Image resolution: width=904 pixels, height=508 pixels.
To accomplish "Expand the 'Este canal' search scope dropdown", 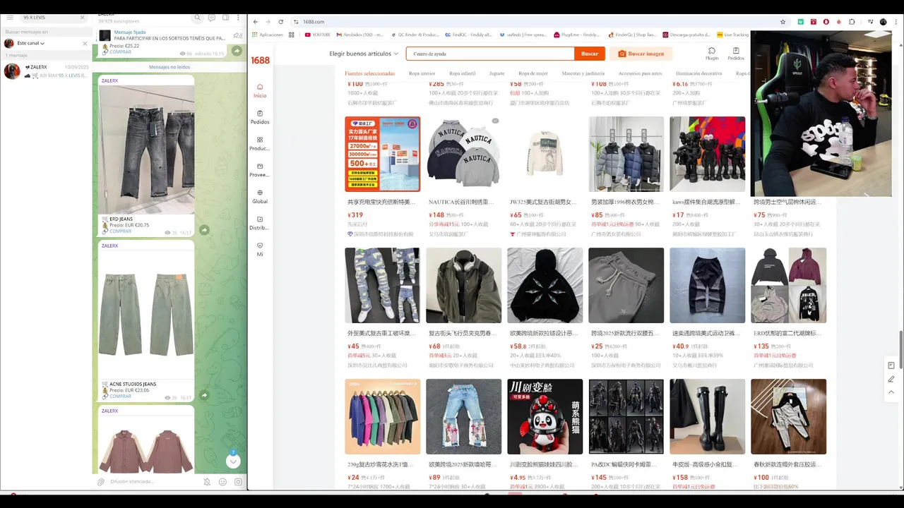I will click(x=31, y=43).
